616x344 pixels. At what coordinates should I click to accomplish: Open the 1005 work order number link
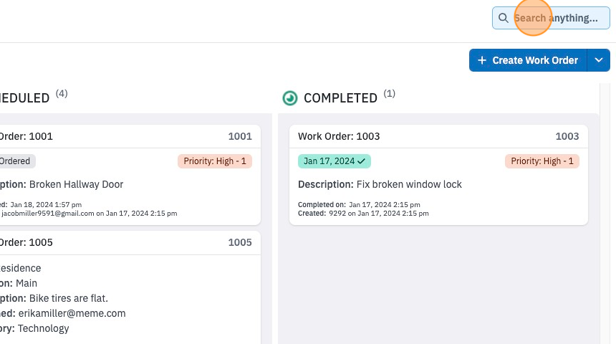240,242
